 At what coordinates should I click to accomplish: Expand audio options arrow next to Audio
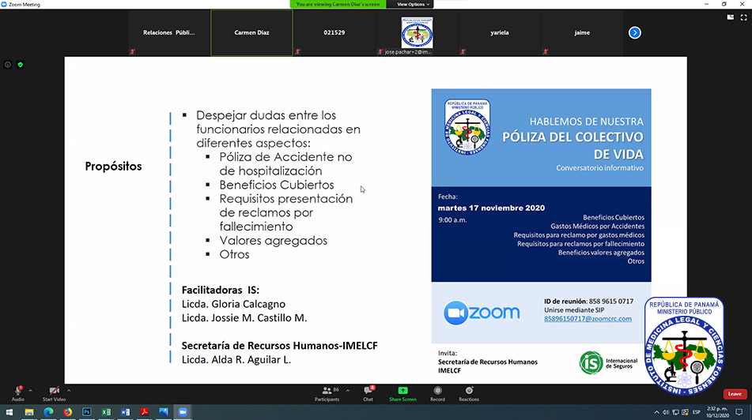(x=30, y=390)
